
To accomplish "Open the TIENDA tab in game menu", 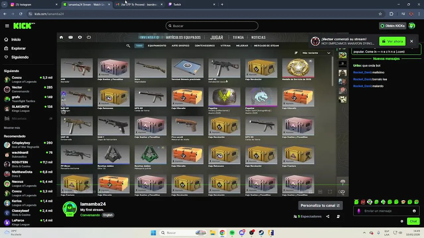I will tap(238, 37).
